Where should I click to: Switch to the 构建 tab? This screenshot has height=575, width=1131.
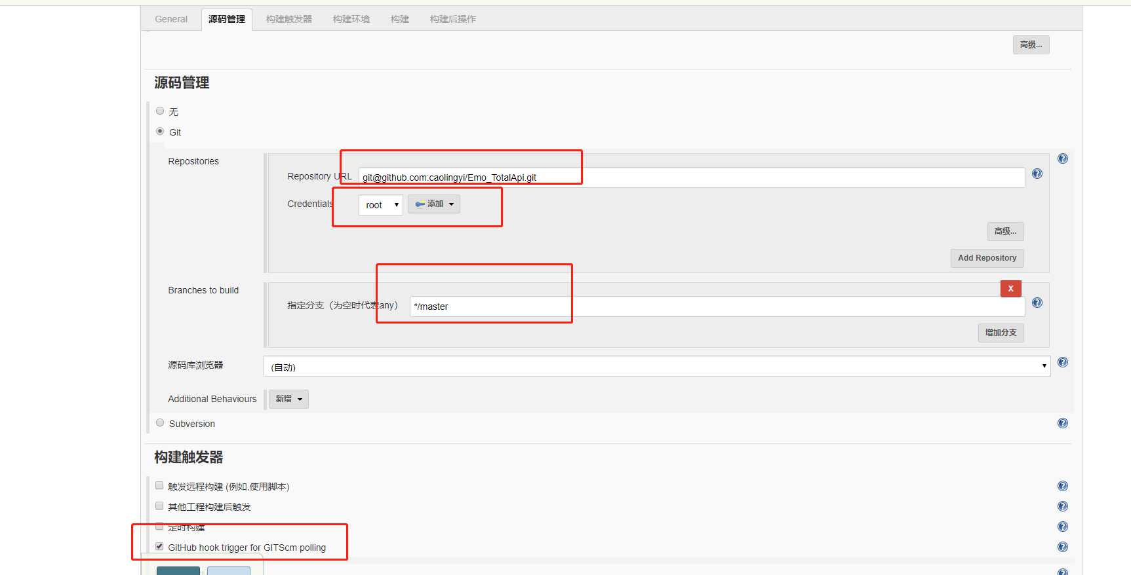[x=400, y=19]
